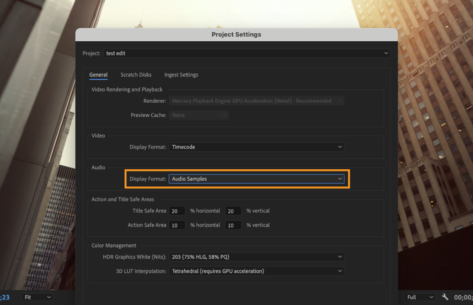This screenshot has width=473, height=305.
Task: Open the Full playback resolution dropdown
Action: tap(420, 297)
